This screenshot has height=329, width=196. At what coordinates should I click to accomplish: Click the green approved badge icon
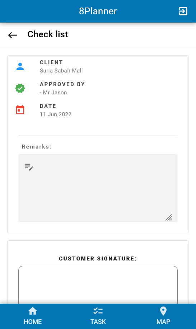[20, 88]
